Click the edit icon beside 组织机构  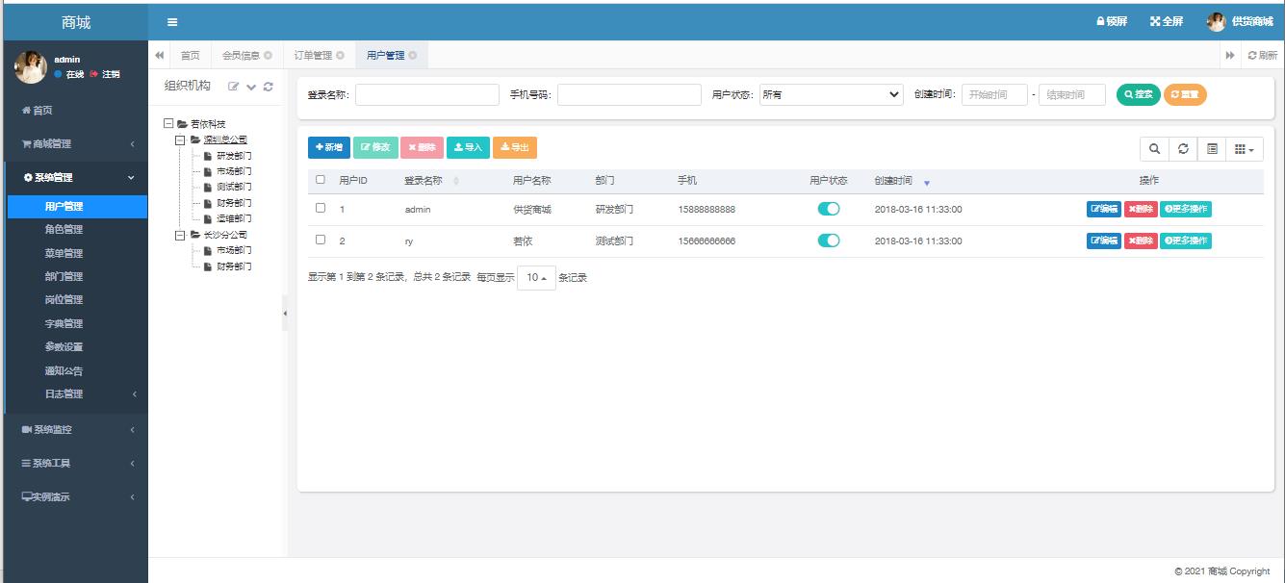pos(233,87)
